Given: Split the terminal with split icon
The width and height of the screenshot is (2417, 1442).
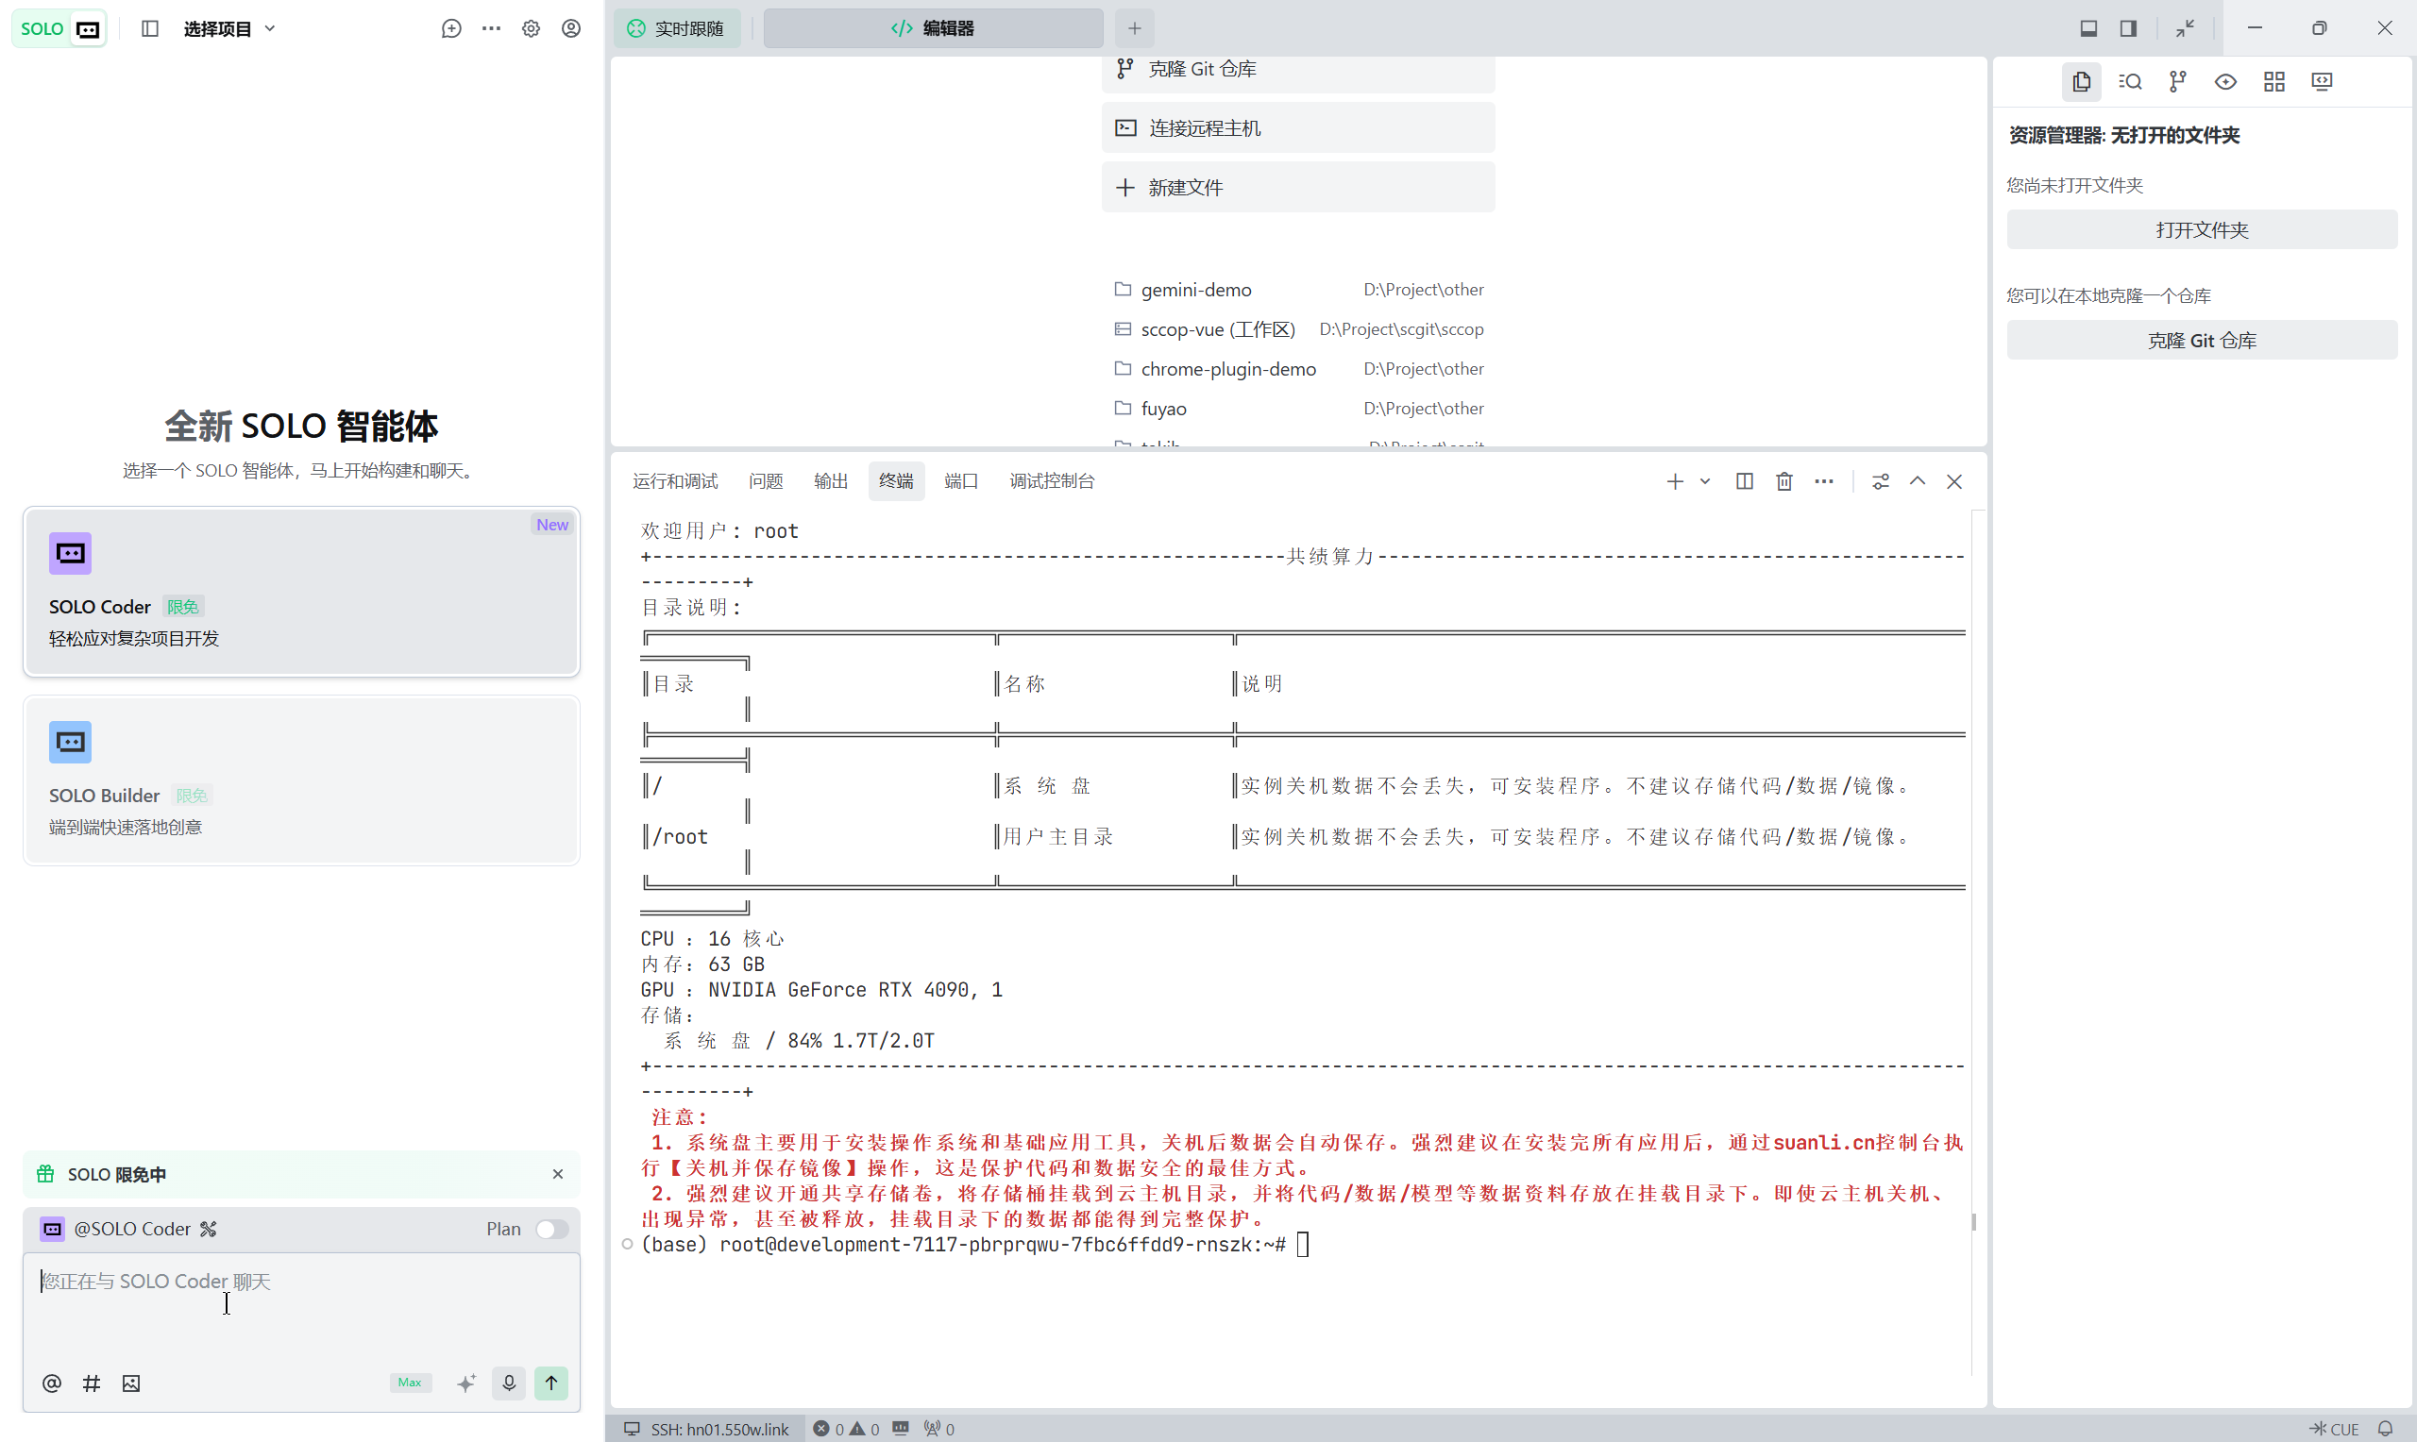Looking at the screenshot, I should point(1744,481).
